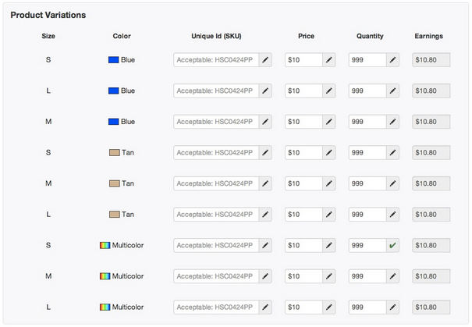Click the Unique Id (SKU) column header
This screenshot has height=327, width=472.
[218, 36]
